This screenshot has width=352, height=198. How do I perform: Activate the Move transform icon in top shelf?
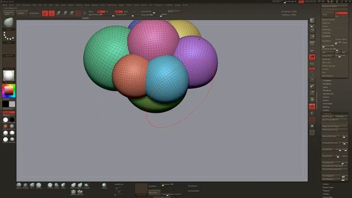pos(58,13)
